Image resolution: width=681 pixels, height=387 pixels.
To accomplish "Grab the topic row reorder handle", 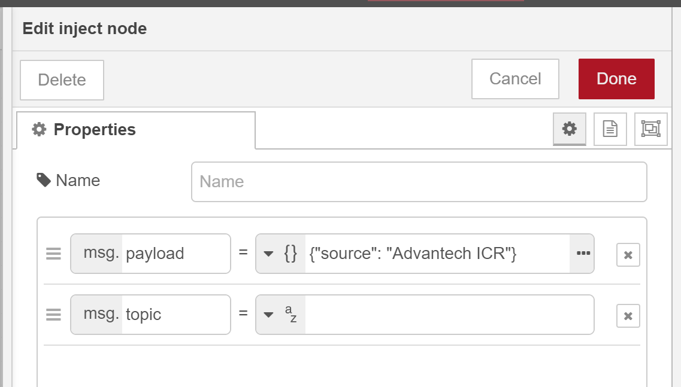I will coord(53,315).
